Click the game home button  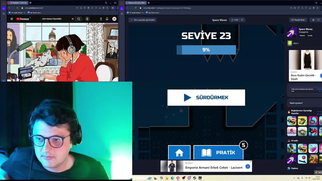[x=179, y=152]
